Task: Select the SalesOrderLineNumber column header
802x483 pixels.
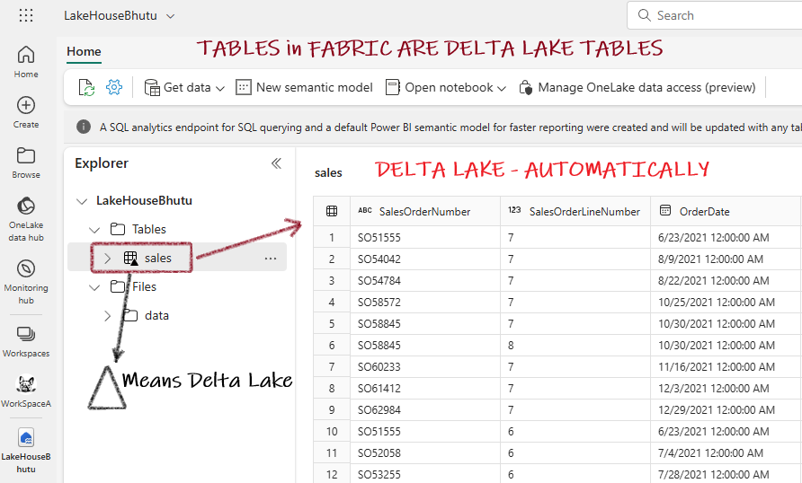Action: point(575,211)
